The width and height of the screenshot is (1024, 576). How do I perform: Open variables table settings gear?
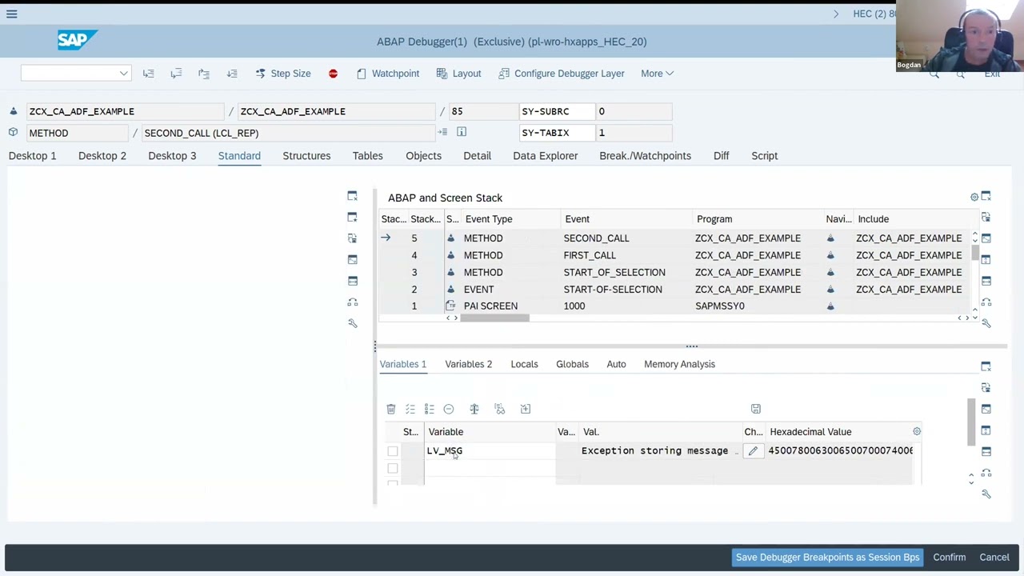click(x=917, y=432)
